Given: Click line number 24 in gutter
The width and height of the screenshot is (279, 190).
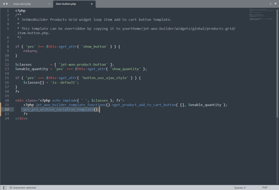Looking at the screenshot, I should (7, 119).
